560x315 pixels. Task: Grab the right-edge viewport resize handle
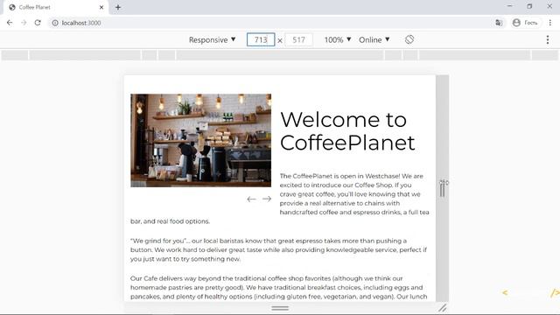pos(442,189)
